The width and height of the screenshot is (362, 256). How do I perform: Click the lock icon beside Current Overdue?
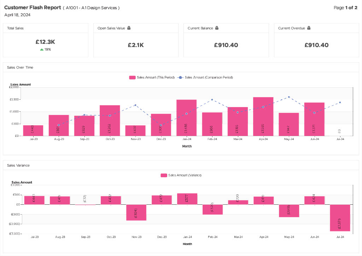coord(309,28)
